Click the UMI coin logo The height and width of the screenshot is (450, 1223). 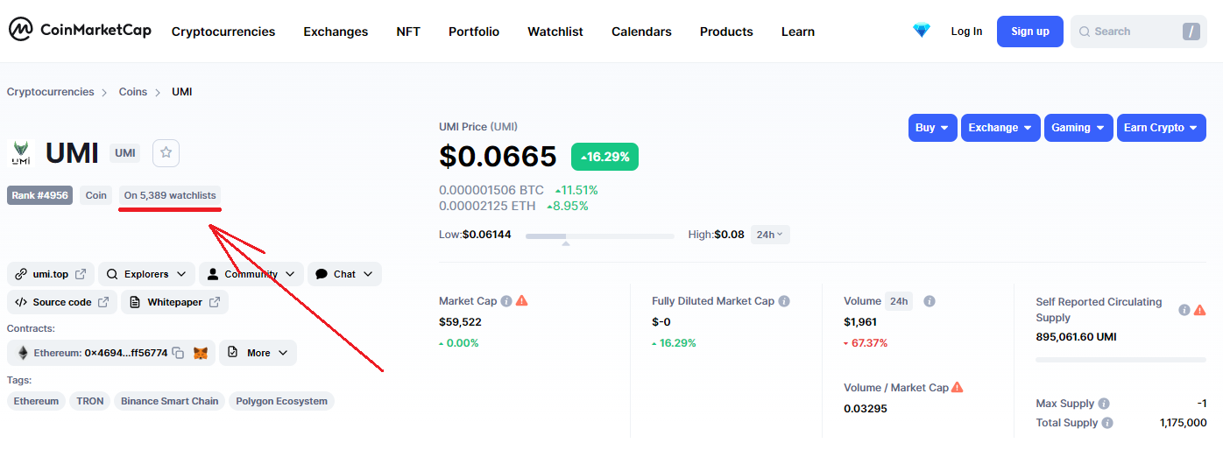(21, 153)
